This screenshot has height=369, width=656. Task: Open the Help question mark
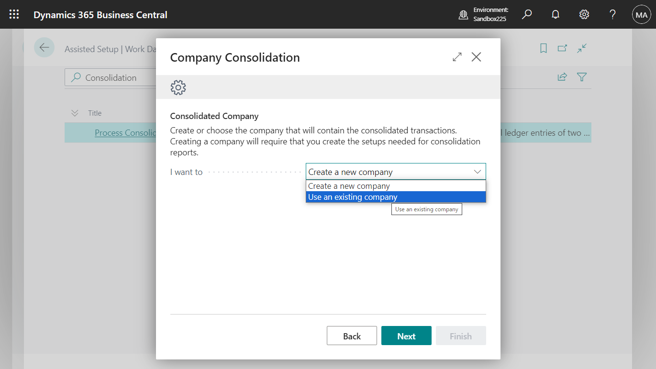click(x=612, y=14)
